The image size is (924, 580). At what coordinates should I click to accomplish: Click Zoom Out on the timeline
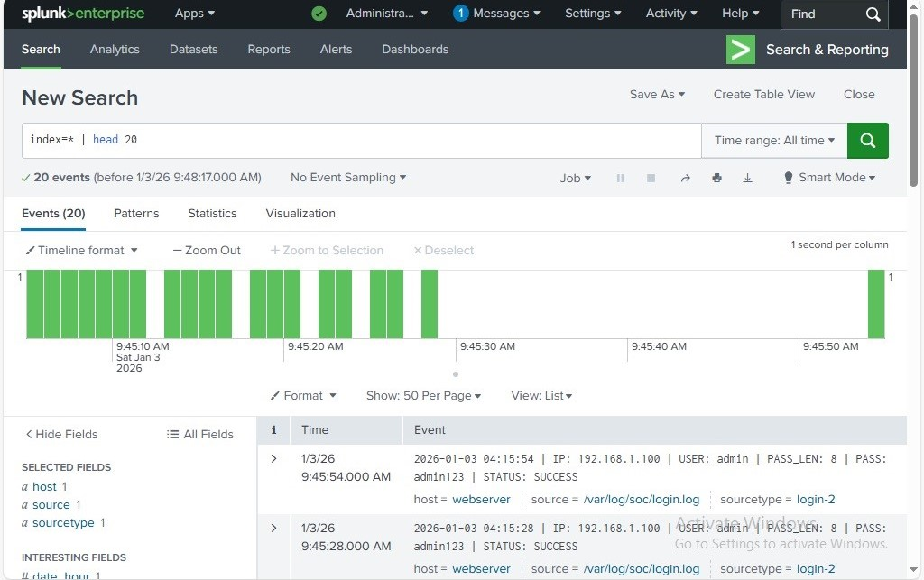click(207, 250)
